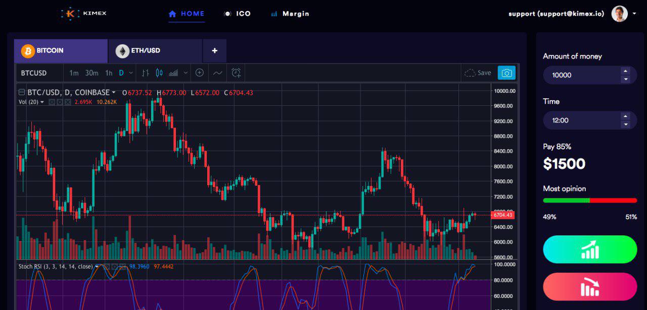The height and width of the screenshot is (310, 647).
Task: Collapse the BTC/USD legend box icon
Action: click(x=22, y=92)
